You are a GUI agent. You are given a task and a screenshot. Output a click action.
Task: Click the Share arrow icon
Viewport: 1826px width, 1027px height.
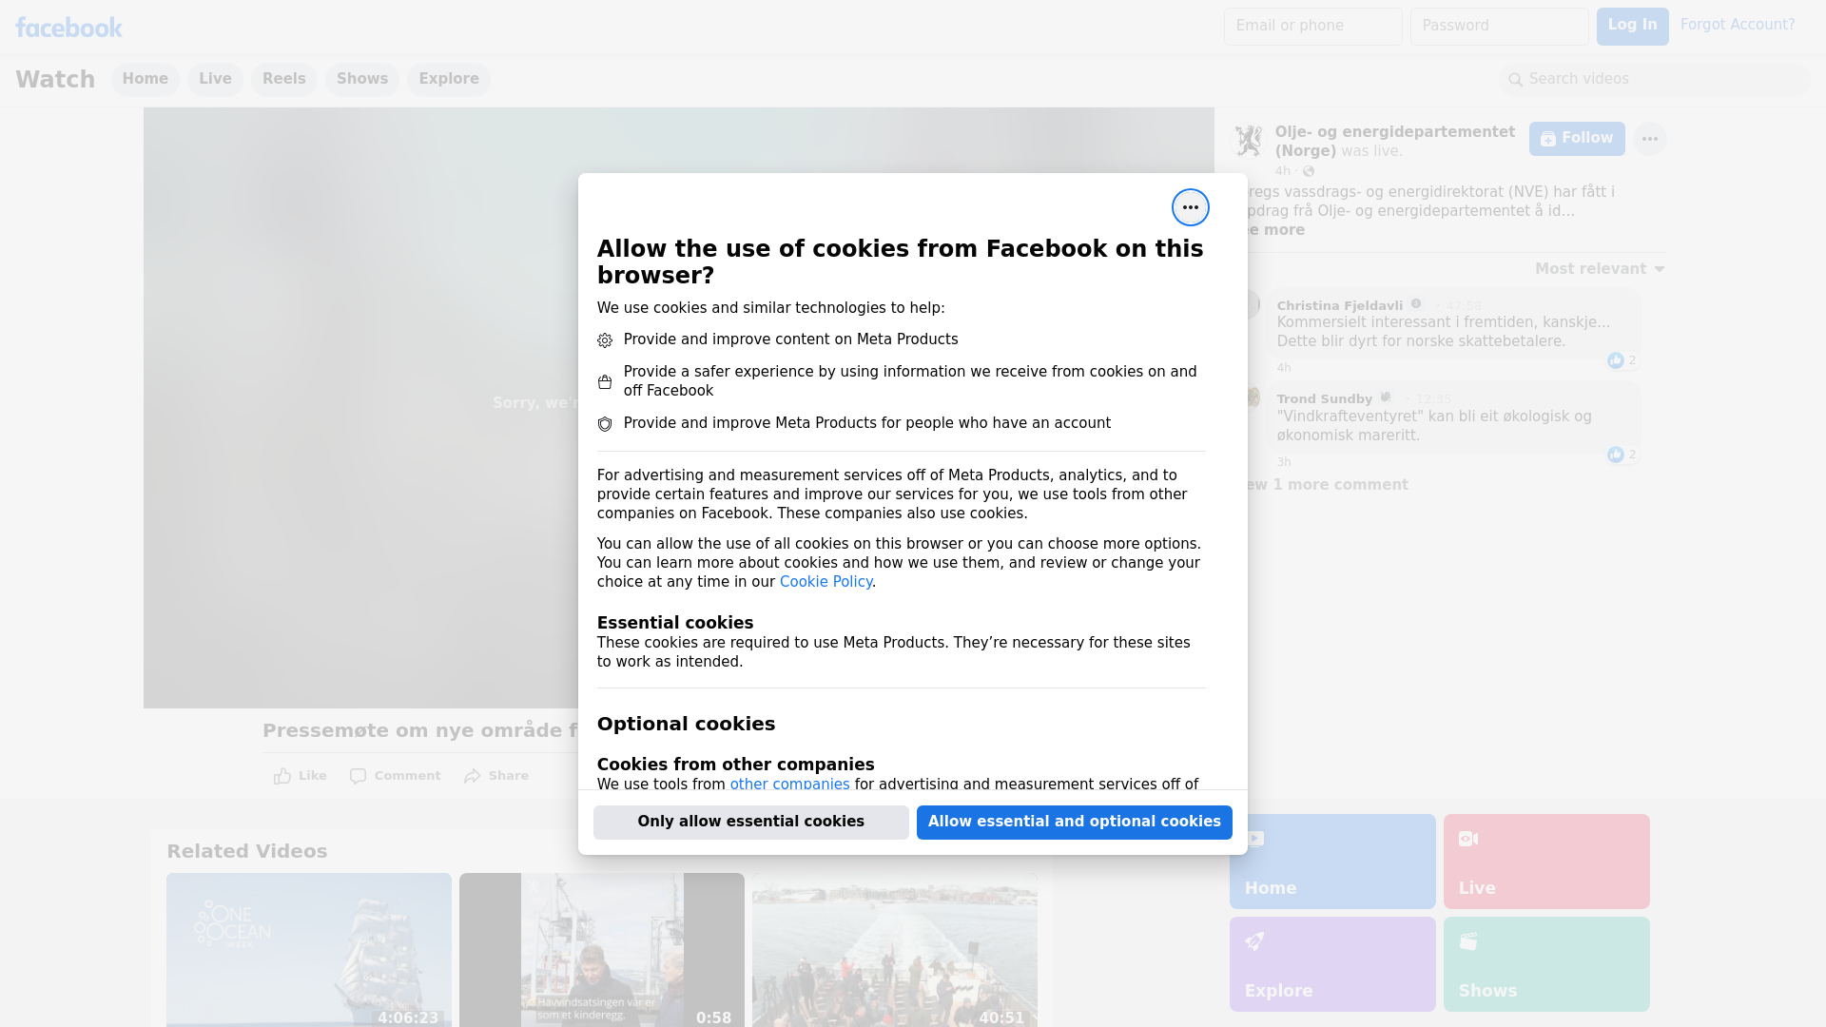[473, 776]
